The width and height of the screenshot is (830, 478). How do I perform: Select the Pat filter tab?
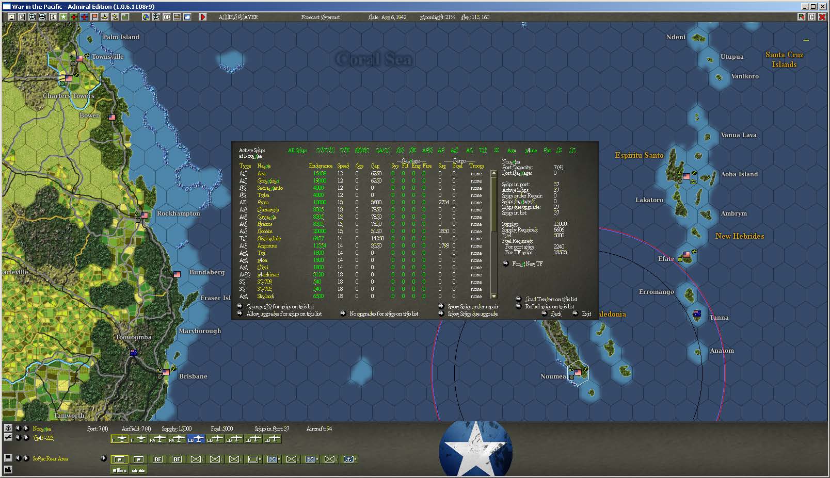pyautogui.click(x=547, y=151)
